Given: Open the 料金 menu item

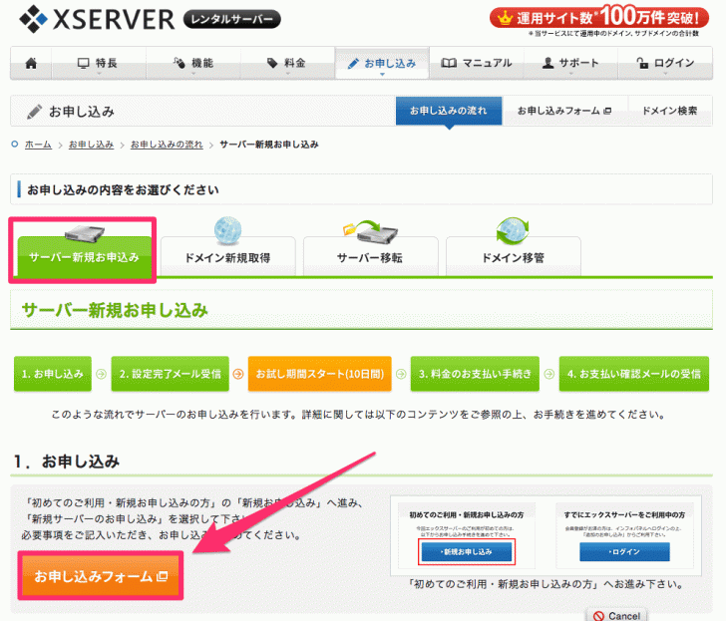Looking at the screenshot, I should 286,63.
